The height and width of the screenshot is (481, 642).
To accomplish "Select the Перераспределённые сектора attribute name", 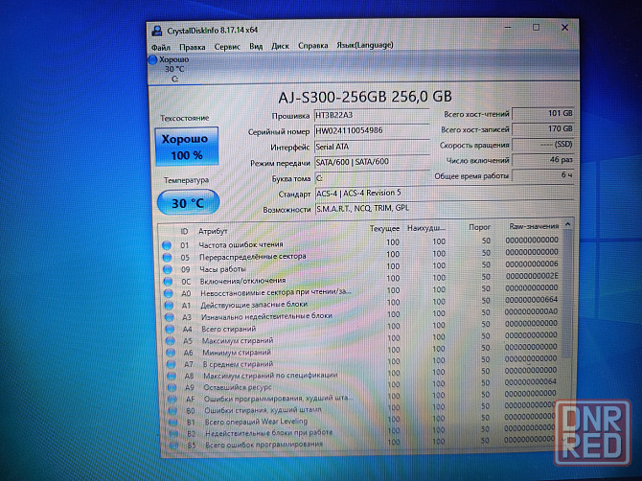I will [x=253, y=256].
